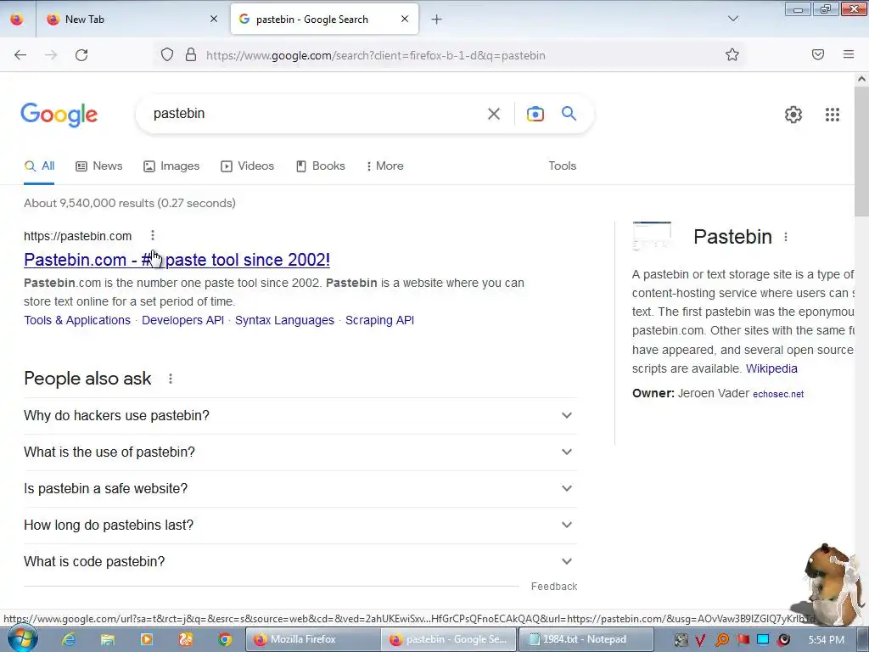Launch Internet Explorer from the taskbar
The image size is (869, 652).
(69, 639)
